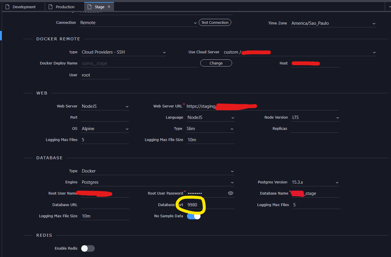Open the Database Engine Postgres dropdown
Image resolution: width=391 pixels, height=257 pixels.
[x=157, y=182]
